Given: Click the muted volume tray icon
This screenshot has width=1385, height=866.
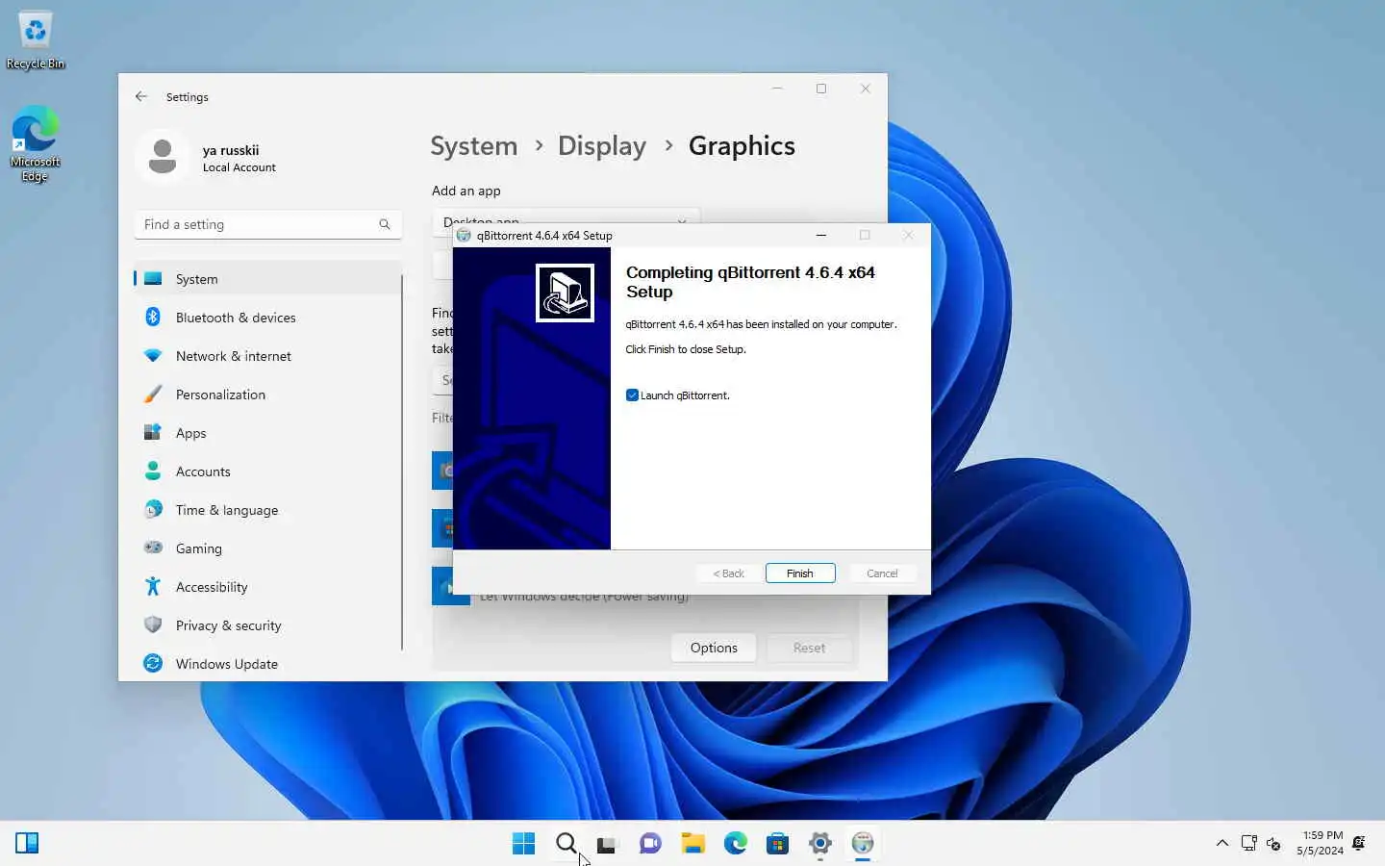Looking at the screenshot, I should pyautogui.click(x=1274, y=844).
